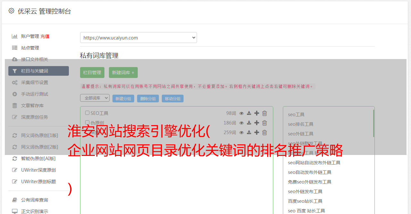Image resolution: width=411 pixels, height=214 pixels.
Task: Select keyword seo排名工具
Action: (x=300, y=124)
